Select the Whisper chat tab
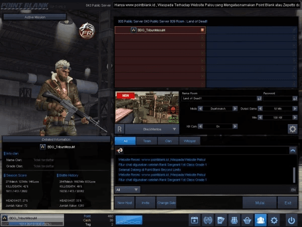The image size is (302, 227). (190, 141)
